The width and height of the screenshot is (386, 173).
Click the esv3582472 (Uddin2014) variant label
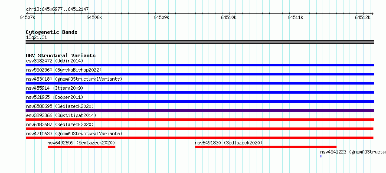[55, 61]
